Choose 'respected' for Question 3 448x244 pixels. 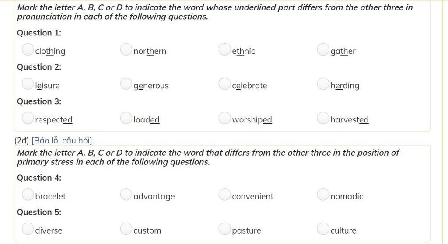click(28, 118)
